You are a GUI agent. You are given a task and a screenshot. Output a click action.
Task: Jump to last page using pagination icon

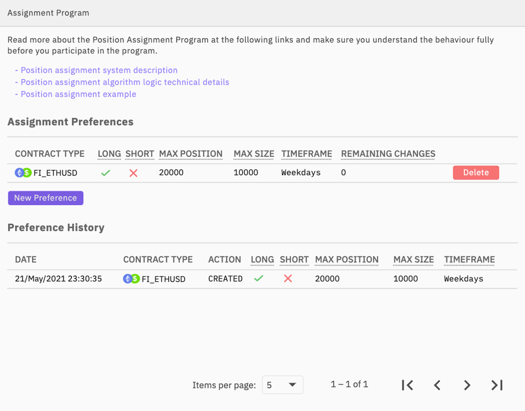(x=496, y=385)
